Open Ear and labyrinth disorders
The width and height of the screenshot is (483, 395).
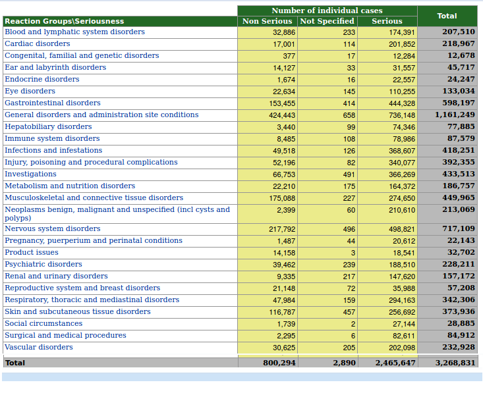(x=55, y=68)
